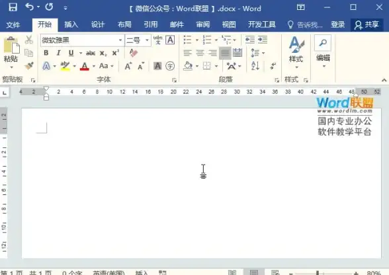Switch to the 开发工具 tab
The height and width of the screenshot is (275, 389).
coord(262,24)
